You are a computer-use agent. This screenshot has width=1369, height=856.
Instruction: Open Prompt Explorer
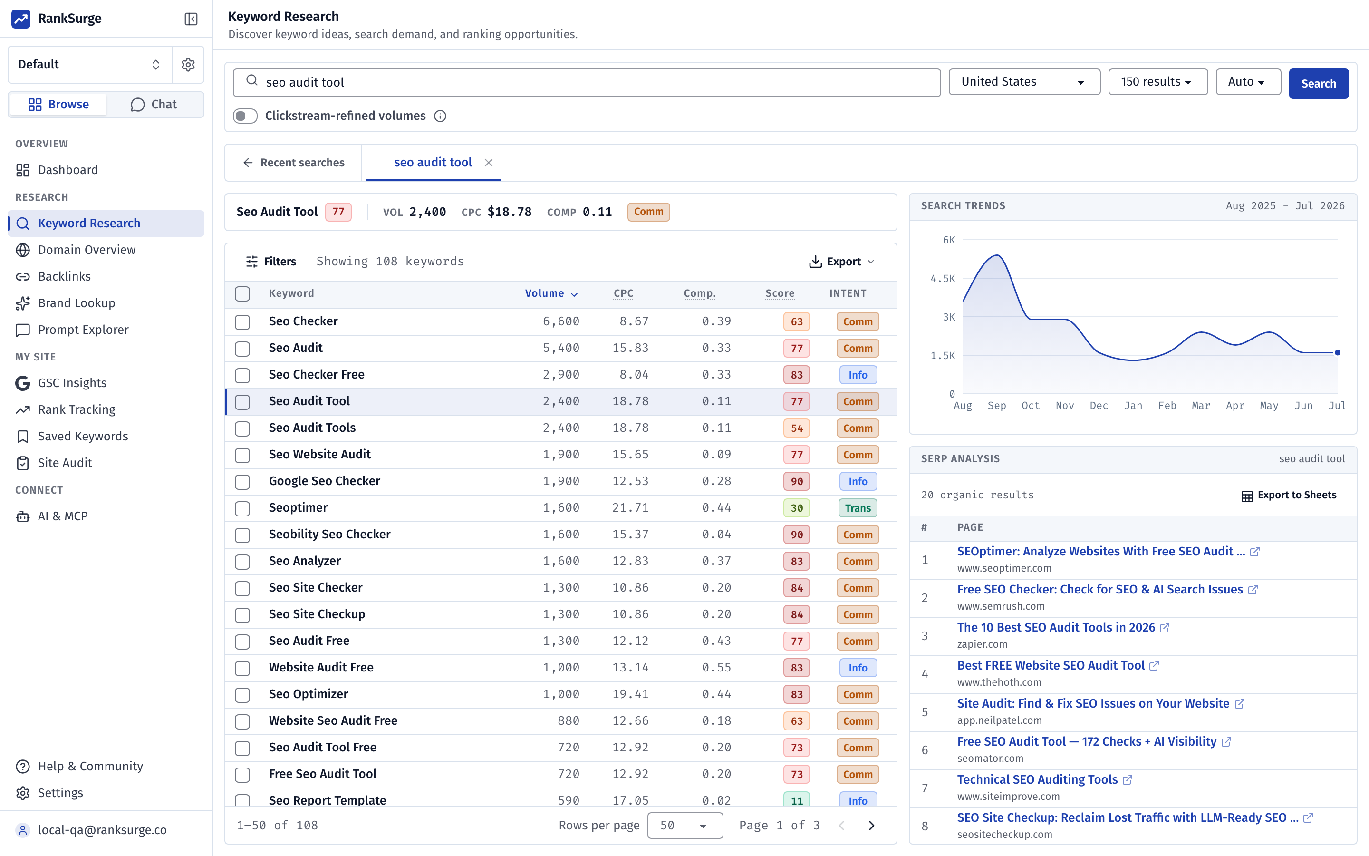coord(106,330)
